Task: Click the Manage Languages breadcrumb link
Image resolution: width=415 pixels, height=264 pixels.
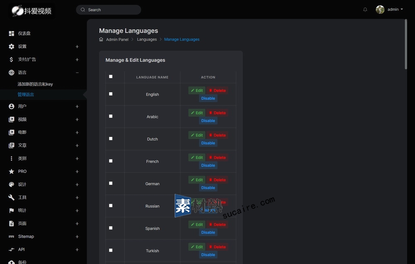Action: tap(182, 39)
